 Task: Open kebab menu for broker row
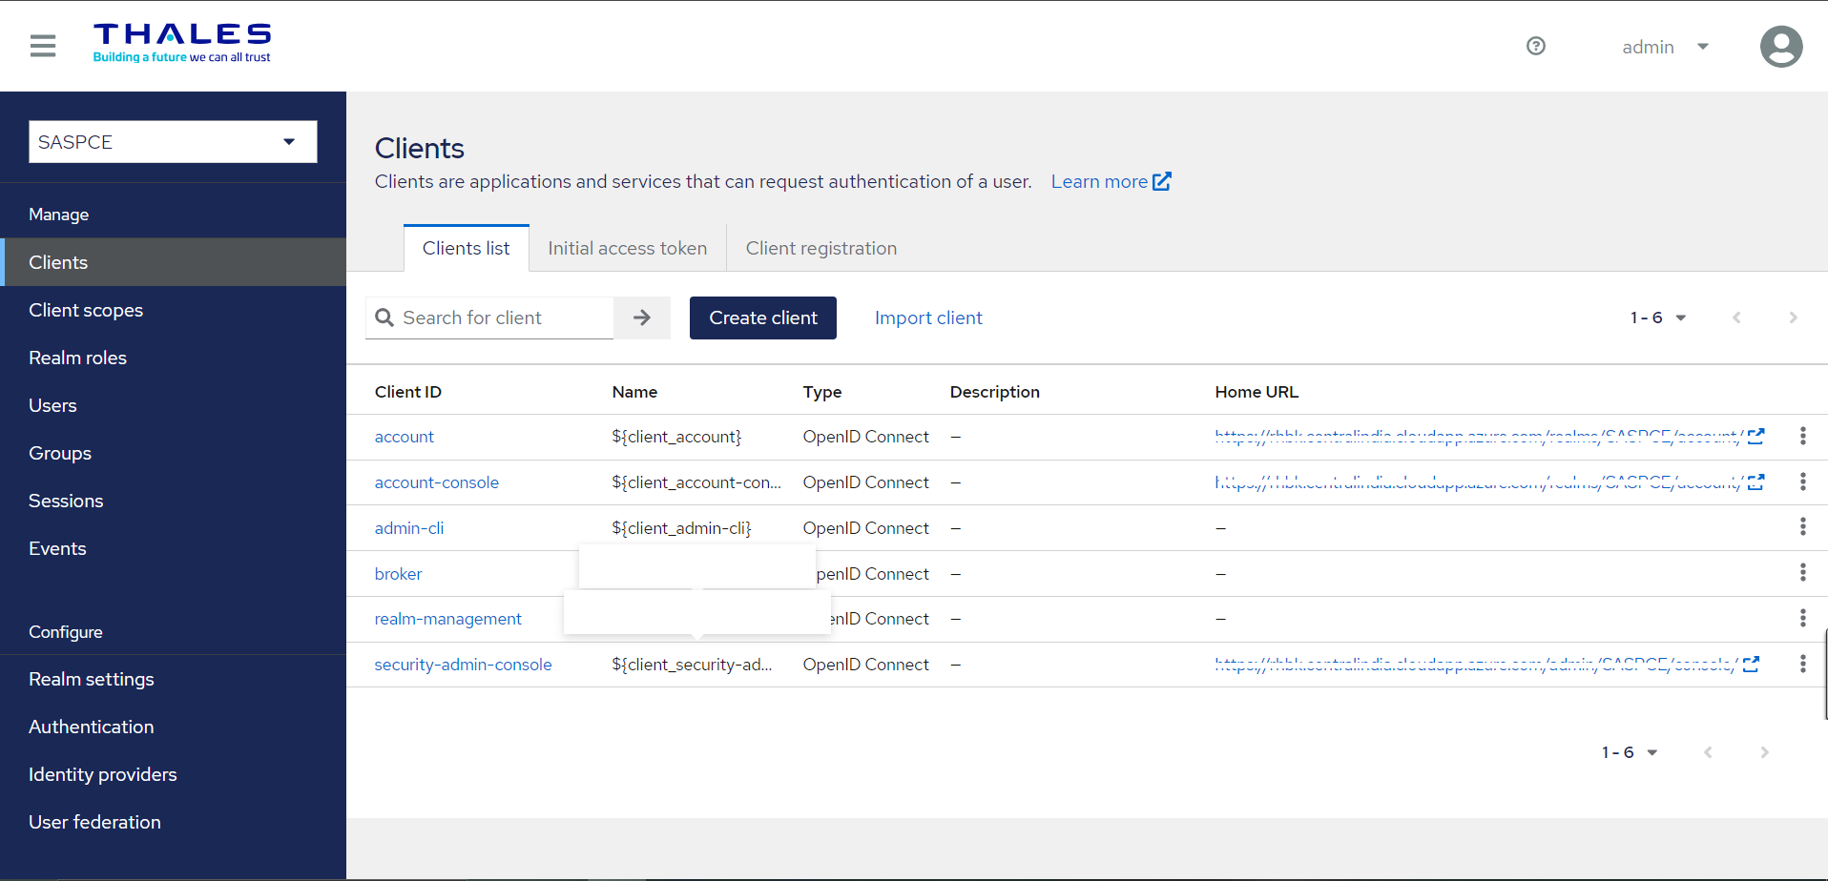click(x=1802, y=573)
